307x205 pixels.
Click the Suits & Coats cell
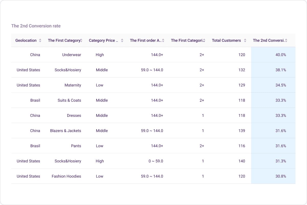69,100
